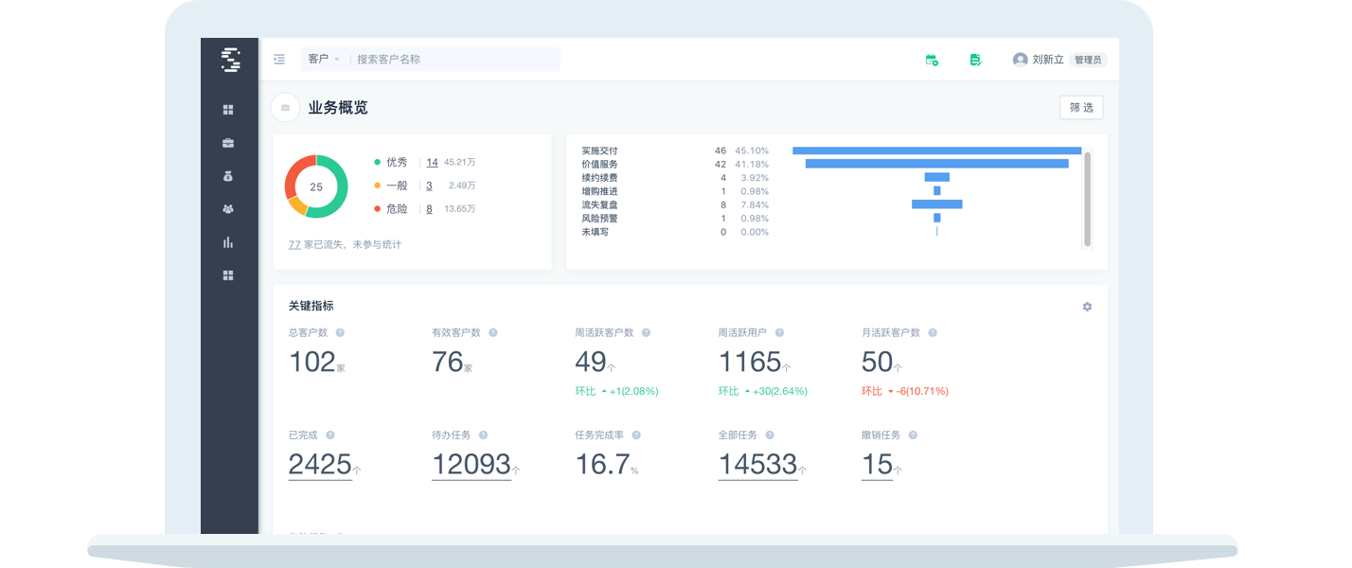
Task: Expand the 客户 search type dropdown
Action: (323, 60)
